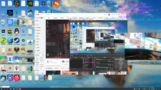
Task: Toggle the lock on the highlighted purple source
Action: coord(94,62)
